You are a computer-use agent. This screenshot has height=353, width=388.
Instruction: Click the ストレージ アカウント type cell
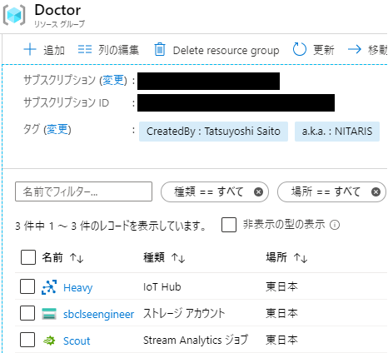point(184,314)
